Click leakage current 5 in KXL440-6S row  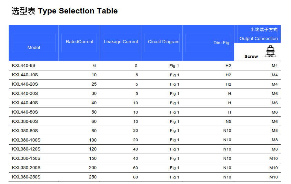(136, 66)
